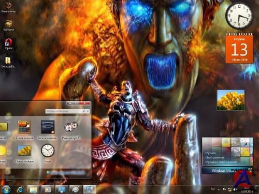Open the paint palette icon on the taskbar
259x194 pixels.
pos(76,189)
